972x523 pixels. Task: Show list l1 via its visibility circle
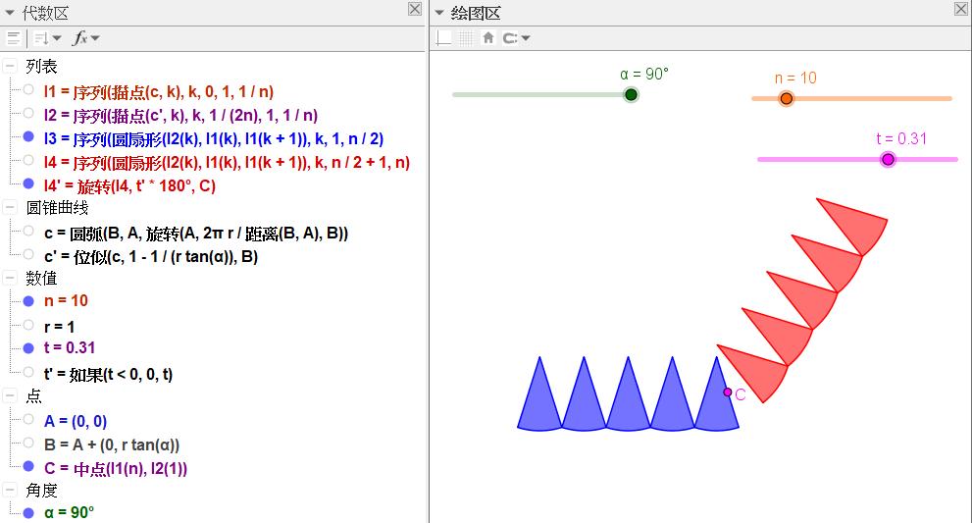tap(28, 90)
